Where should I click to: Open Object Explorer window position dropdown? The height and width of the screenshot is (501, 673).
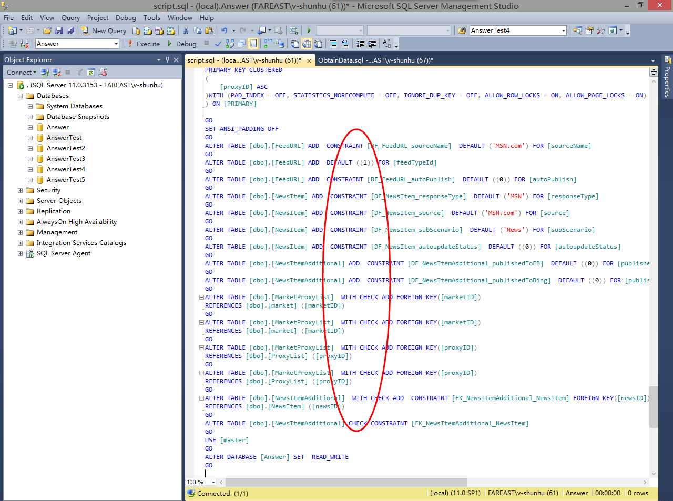pyautogui.click(x=158, y=60)
